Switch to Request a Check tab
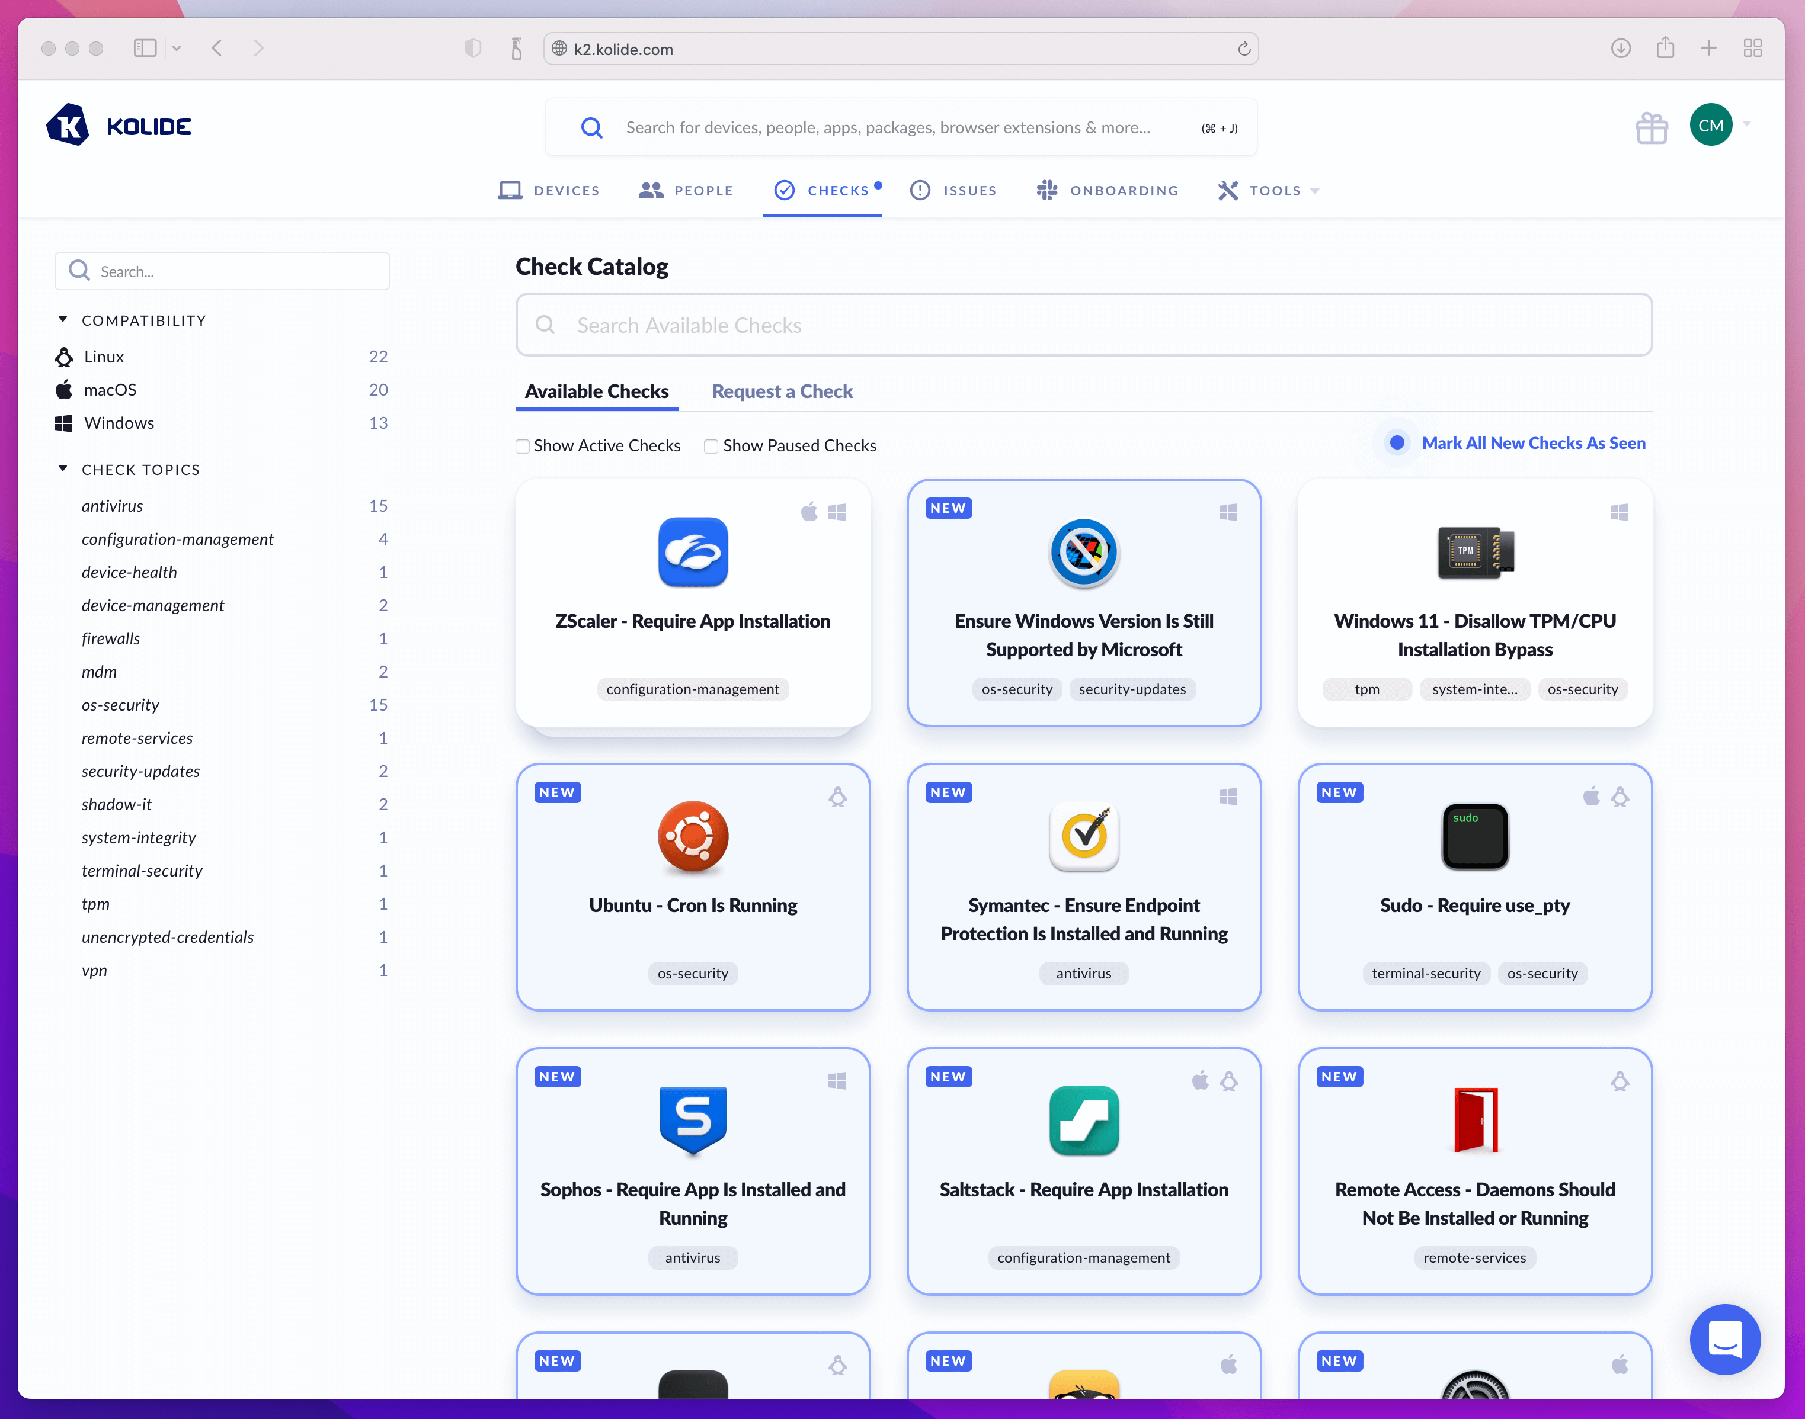 pyautogui.click(x=782, y=391)
